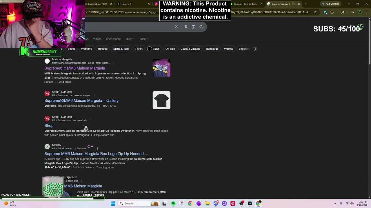Open the volume speaker tray icon
The image size is (371, 208).
coord(352,203)
